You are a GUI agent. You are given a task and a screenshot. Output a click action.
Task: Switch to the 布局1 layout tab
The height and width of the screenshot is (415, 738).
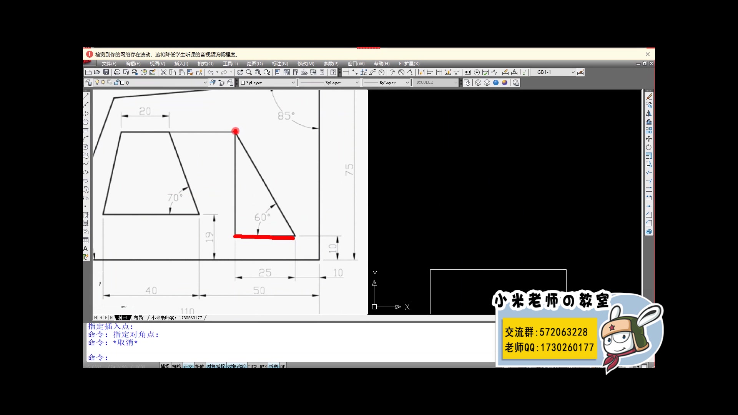tap(139, 318)
